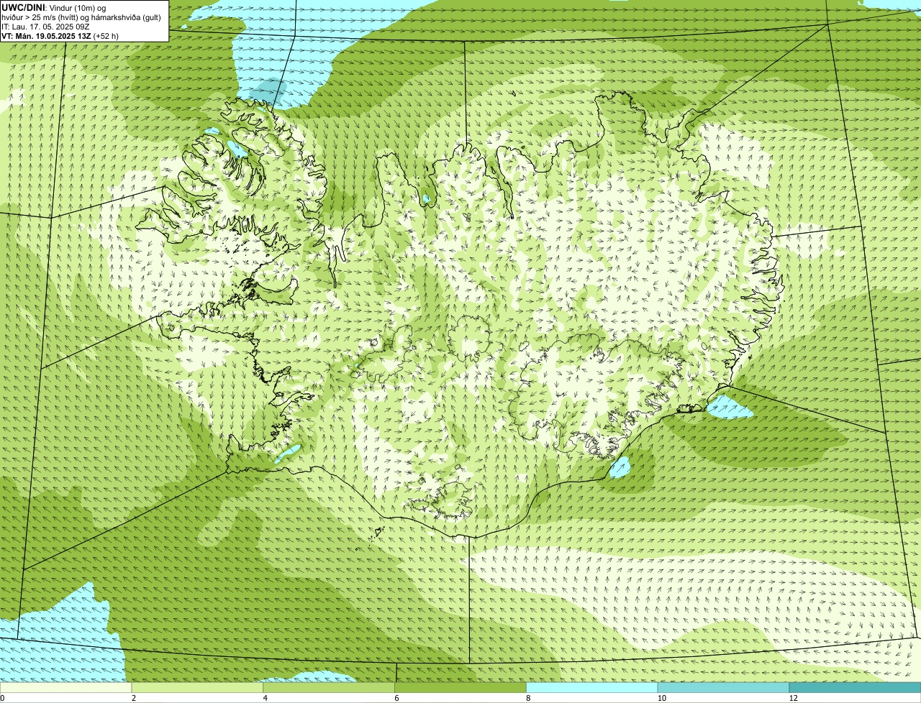Click the 10–12 m/s legend swatch

724,688
